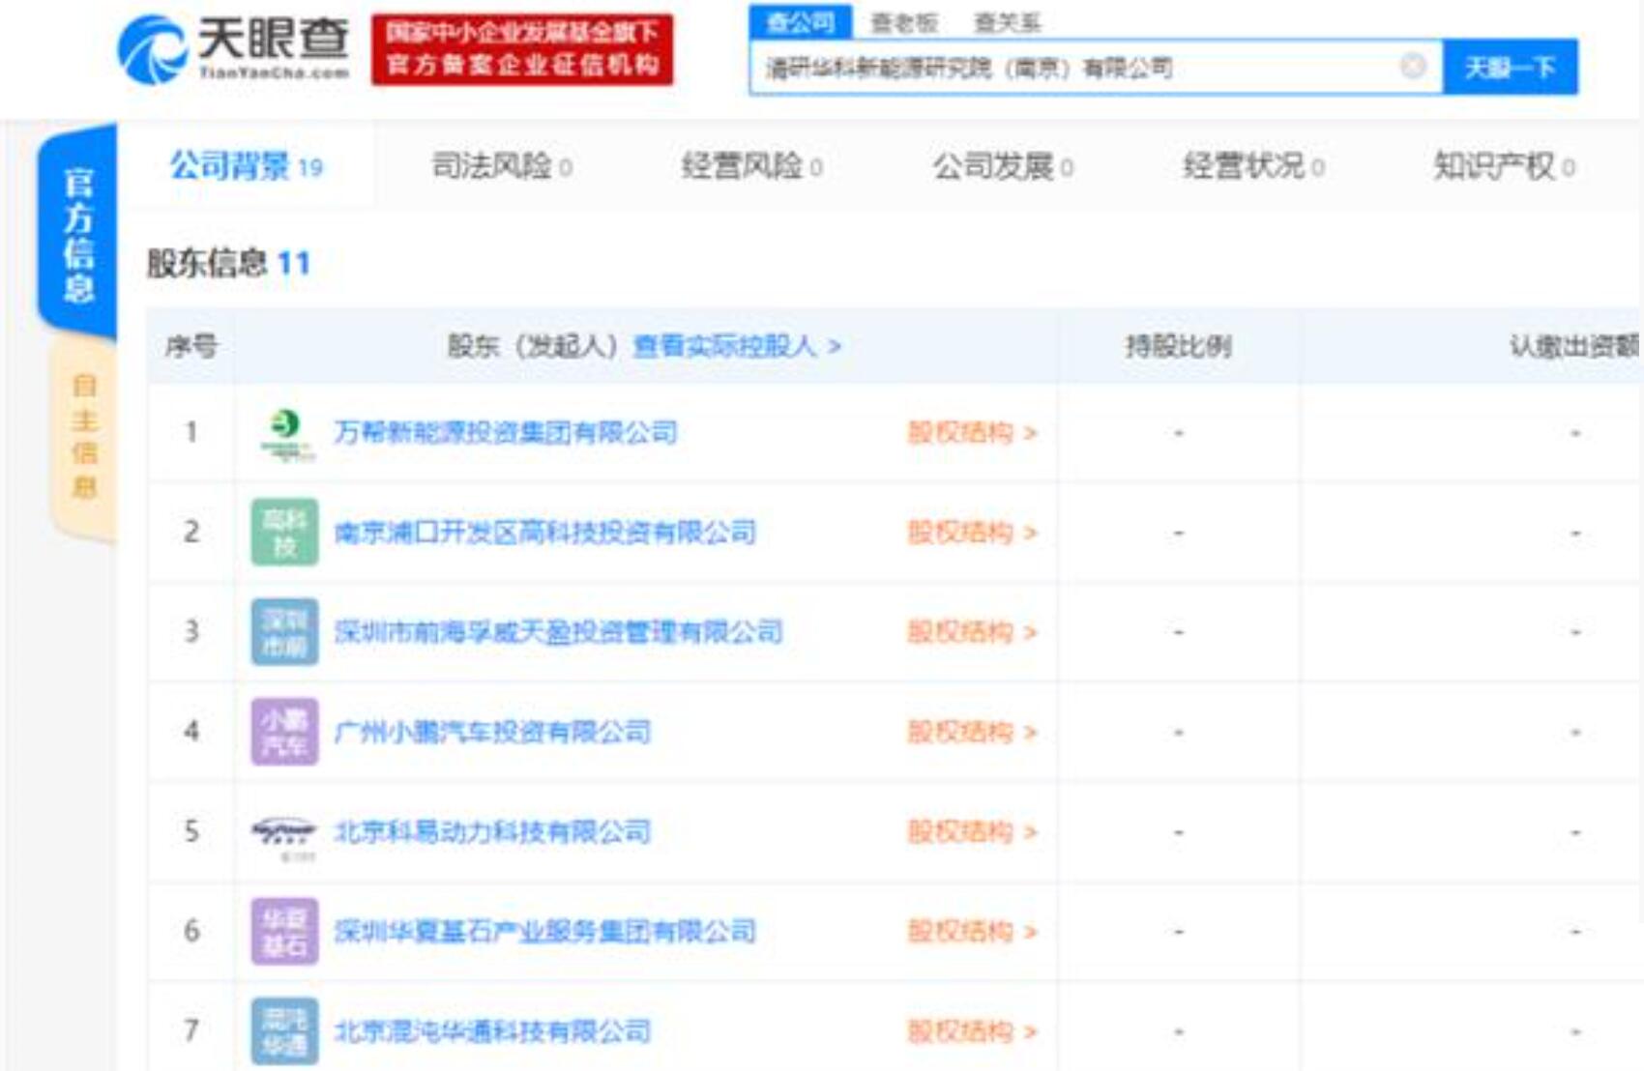Viewport: 1644px width, 1071px height.
Task: Open the 公司发展 tab
Action: 1003,166
